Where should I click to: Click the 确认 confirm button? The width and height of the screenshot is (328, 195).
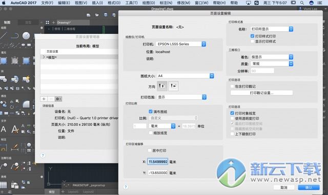(x=309, y=187)
